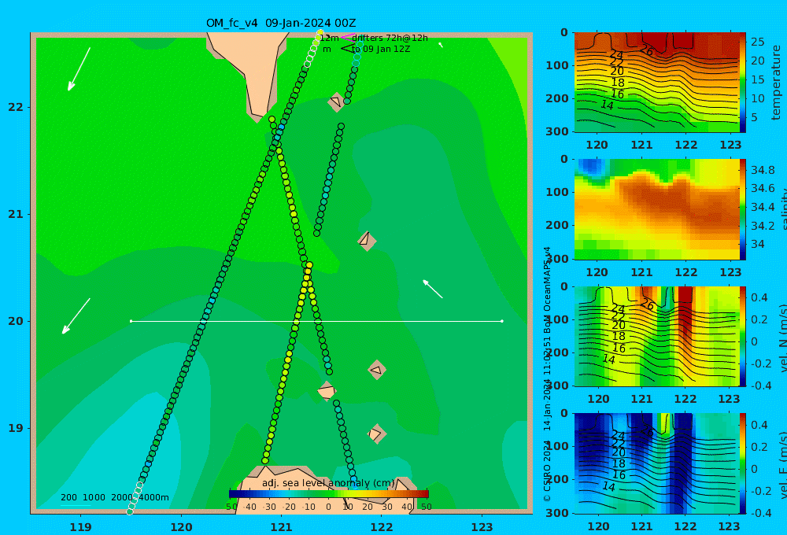Click the diamond island marker near 20.75N

pyautogui.click(x=367, y=241)
